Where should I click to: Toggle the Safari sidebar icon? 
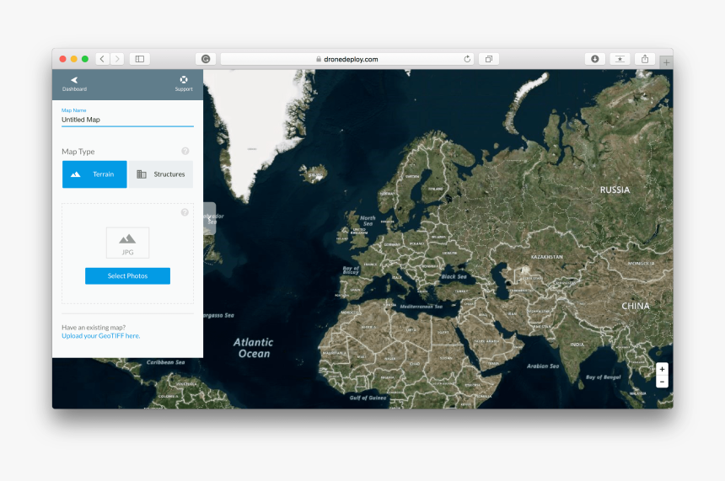(140, 59)
